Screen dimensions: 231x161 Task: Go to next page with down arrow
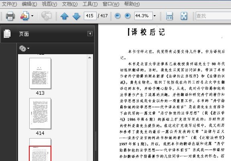[x=77, y=16]
